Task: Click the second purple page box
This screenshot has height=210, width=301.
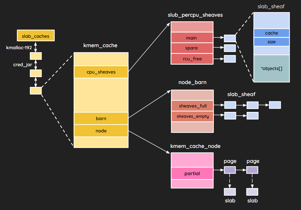Action: click(252, 170)
